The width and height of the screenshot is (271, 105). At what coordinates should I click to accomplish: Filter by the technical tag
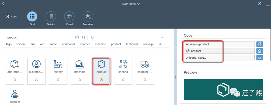(x=132, y=44)
